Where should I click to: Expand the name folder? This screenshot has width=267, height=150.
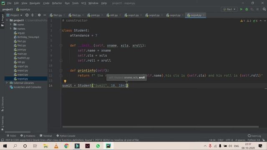(11, 25)
